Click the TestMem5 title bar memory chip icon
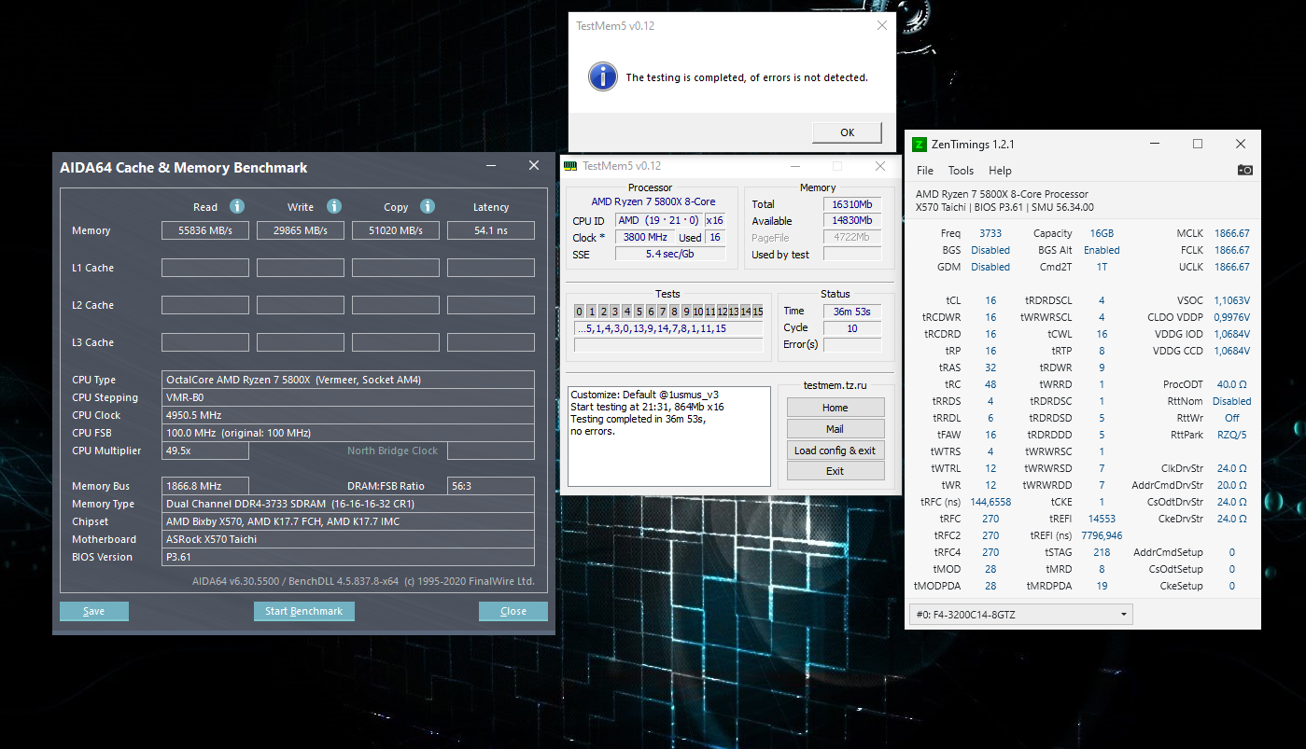This screenshot has height=749, width=1306. [570, 166]
